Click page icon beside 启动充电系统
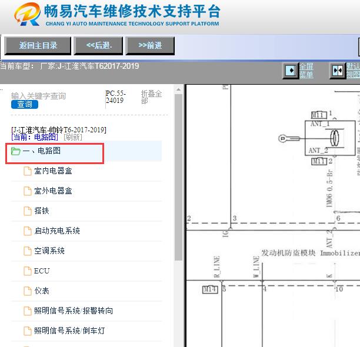360x347 pixels. (28, 231)
